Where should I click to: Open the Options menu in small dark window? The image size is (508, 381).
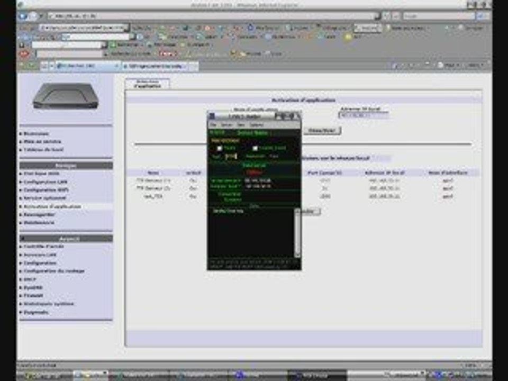click(256, 125)
